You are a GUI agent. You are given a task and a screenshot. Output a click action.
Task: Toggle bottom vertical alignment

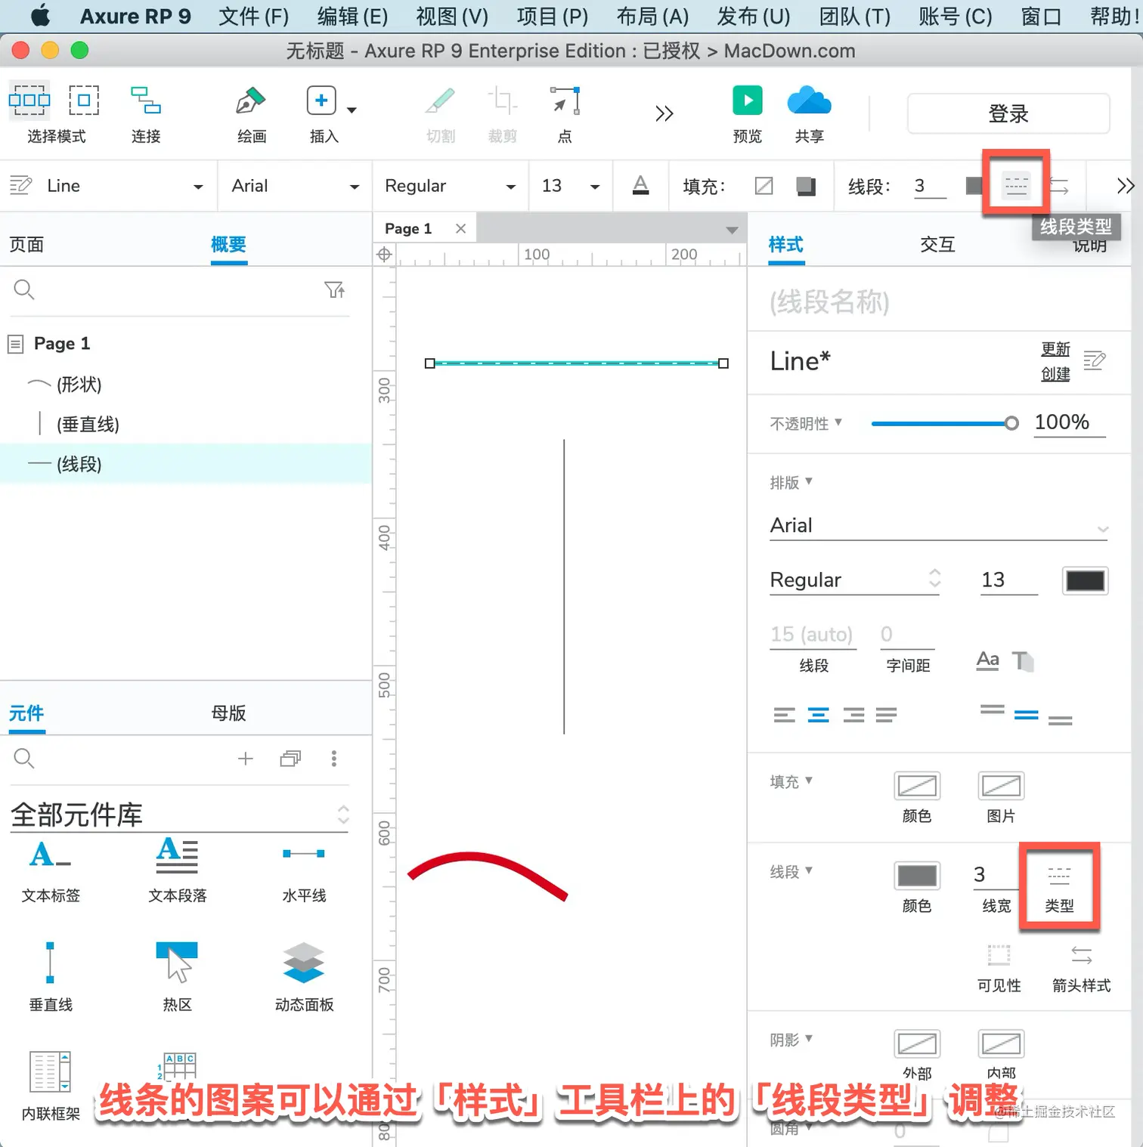point(1061,720)
